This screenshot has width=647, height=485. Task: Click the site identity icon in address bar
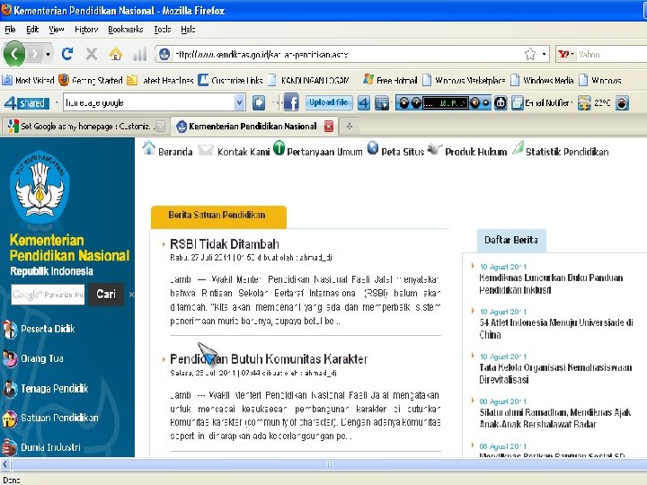[164, 55]
